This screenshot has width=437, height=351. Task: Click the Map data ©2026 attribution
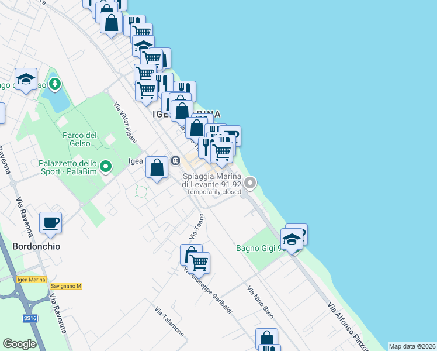(412, 346)
